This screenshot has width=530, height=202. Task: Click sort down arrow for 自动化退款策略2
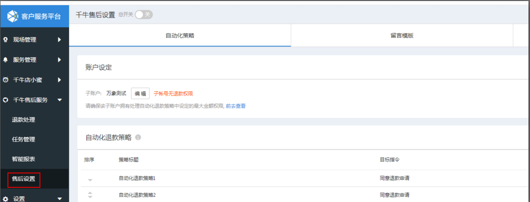click(x=90, y=197)
